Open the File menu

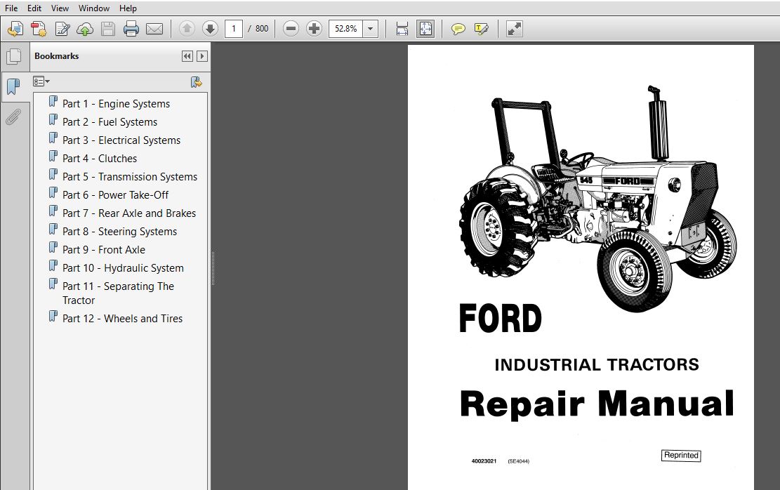coord(11,8)
